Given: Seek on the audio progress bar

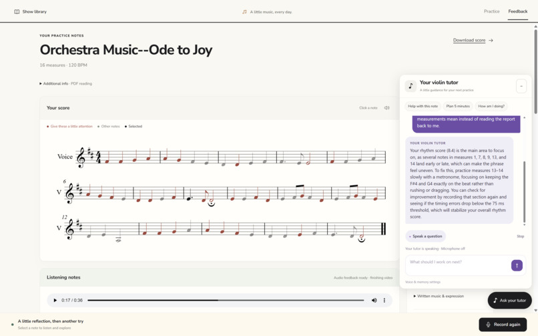Looking at the screenshot, I should tap(226, 301).
